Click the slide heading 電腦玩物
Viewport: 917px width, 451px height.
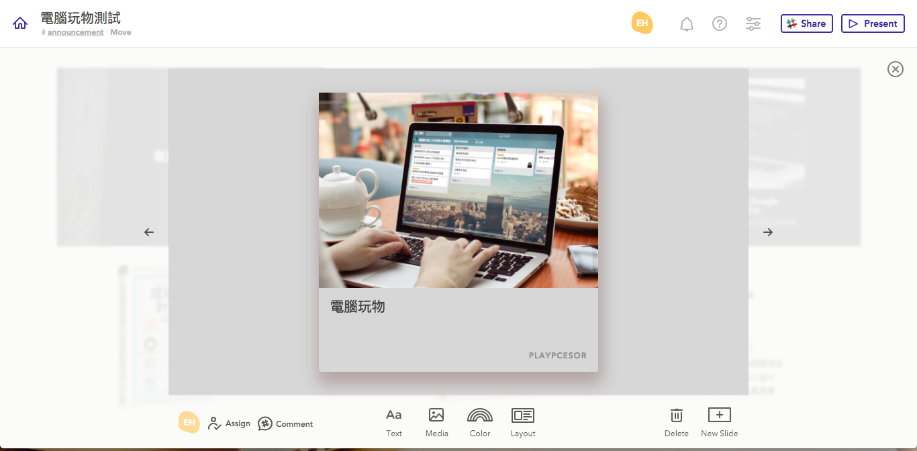click(x=358, y=307)
